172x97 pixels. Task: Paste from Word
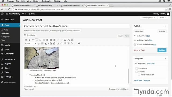tap(54, 43)
